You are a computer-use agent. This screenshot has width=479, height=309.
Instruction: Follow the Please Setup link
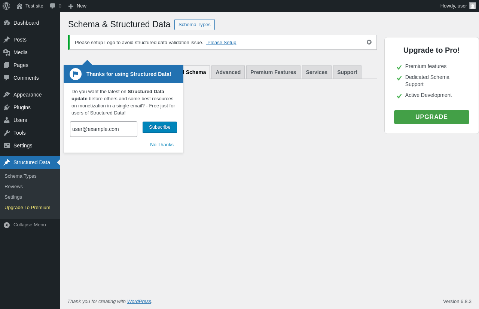pos(222,43)
